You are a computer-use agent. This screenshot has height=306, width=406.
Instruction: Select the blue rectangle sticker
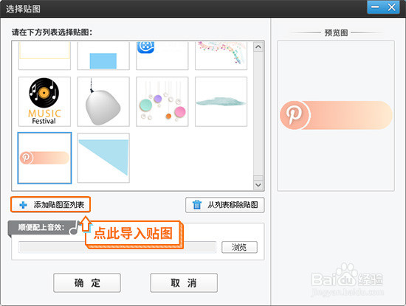tap(103, 56)
